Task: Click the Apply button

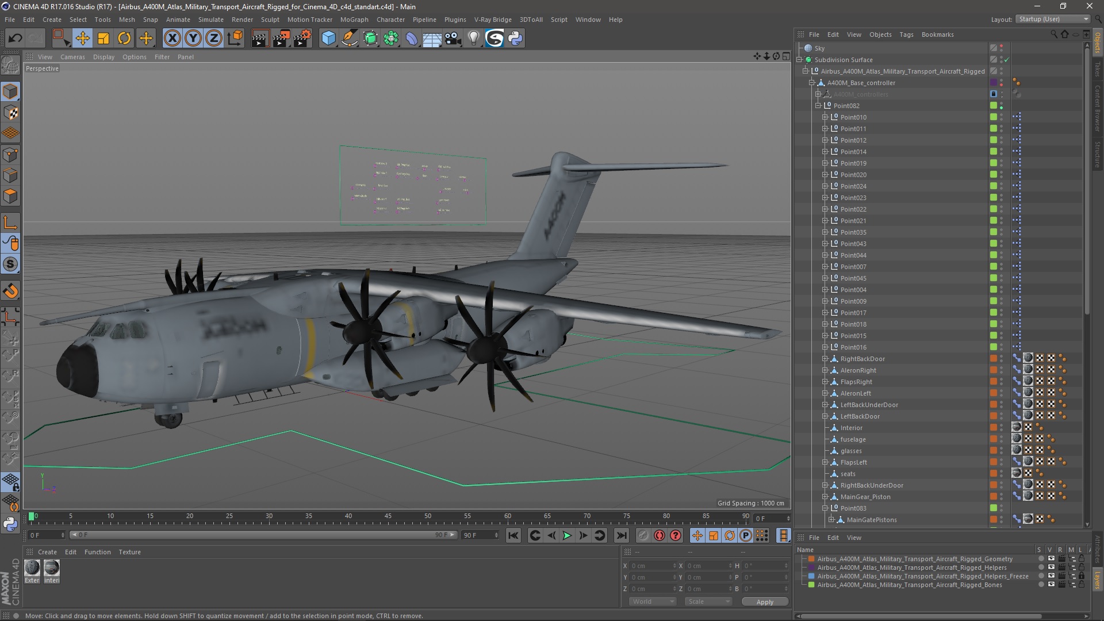Action: click(765, 601)
